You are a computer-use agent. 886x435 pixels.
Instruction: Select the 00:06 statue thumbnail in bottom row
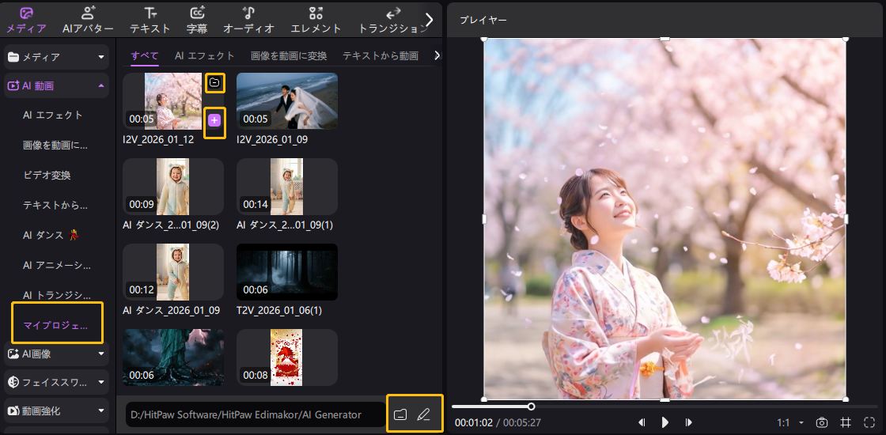[173, 357]
